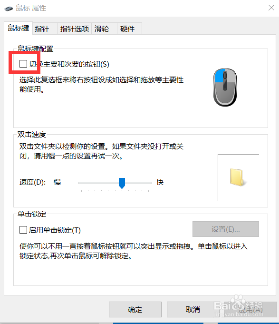Tick the 启用单击锁定 checkbox
The image size is (279, 324).
pos(23,230)
